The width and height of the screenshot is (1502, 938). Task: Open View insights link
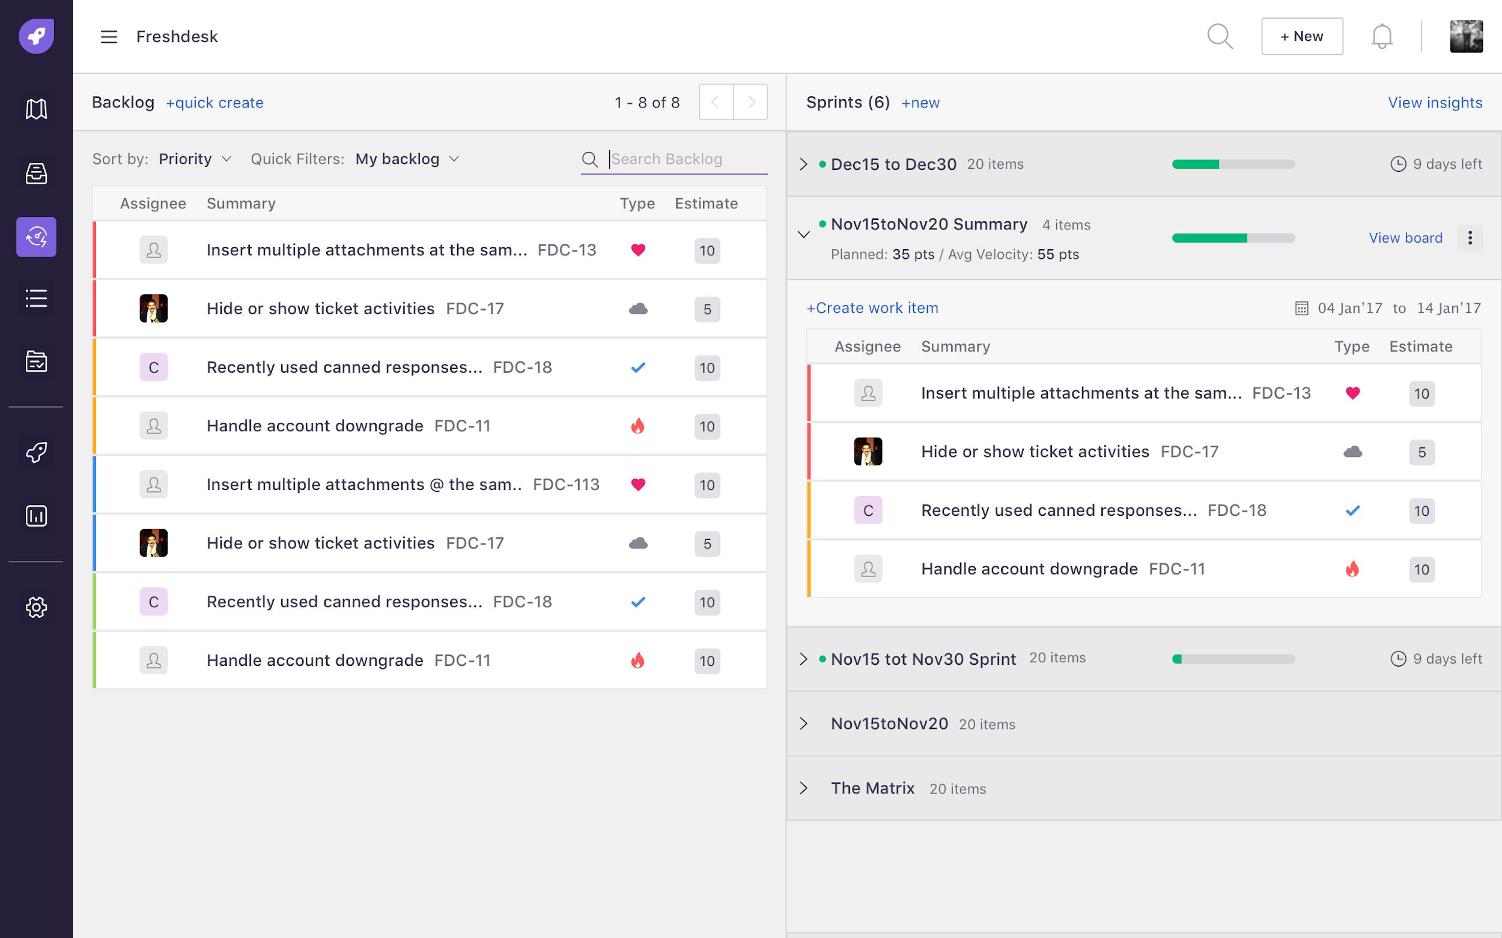[x=1435, y=102]
